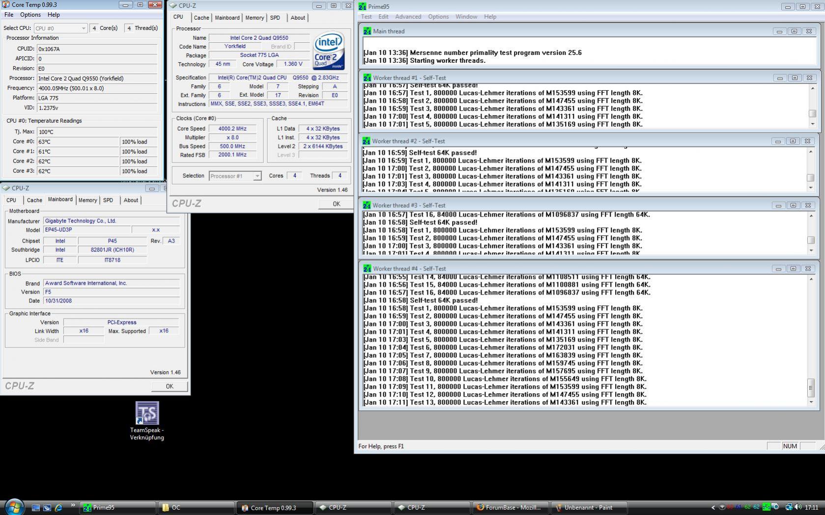The width and height of the screenshot is (825, 515).
Task: Open the File menu in Core Temp
Action: click(9, 15)
